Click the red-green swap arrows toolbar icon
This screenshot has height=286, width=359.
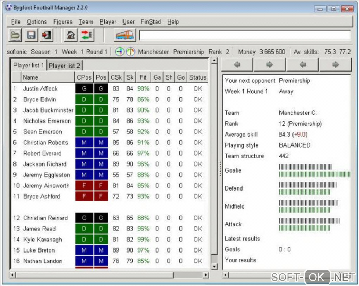(x=87, y=35)
